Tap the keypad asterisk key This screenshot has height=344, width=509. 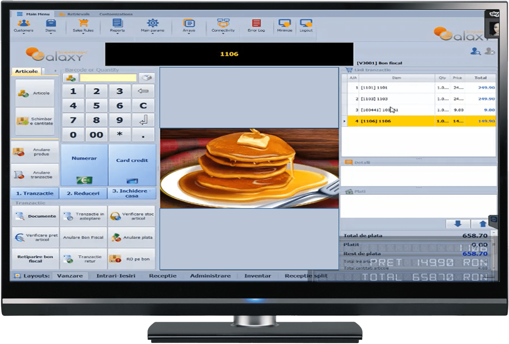tap(120, 135)
